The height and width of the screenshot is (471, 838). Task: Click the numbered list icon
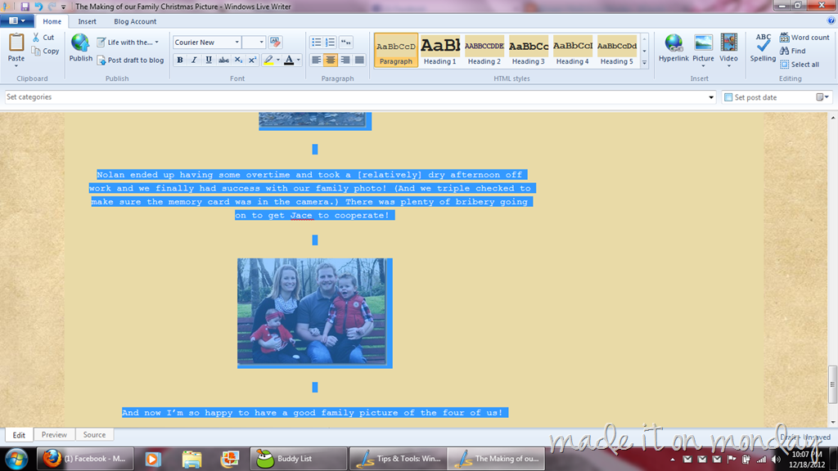(331, 43)
